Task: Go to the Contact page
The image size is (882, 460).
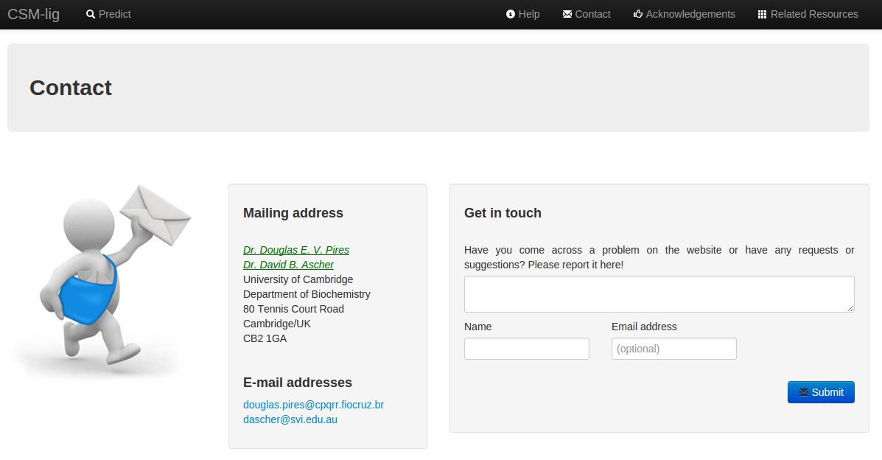Action: 587,14
